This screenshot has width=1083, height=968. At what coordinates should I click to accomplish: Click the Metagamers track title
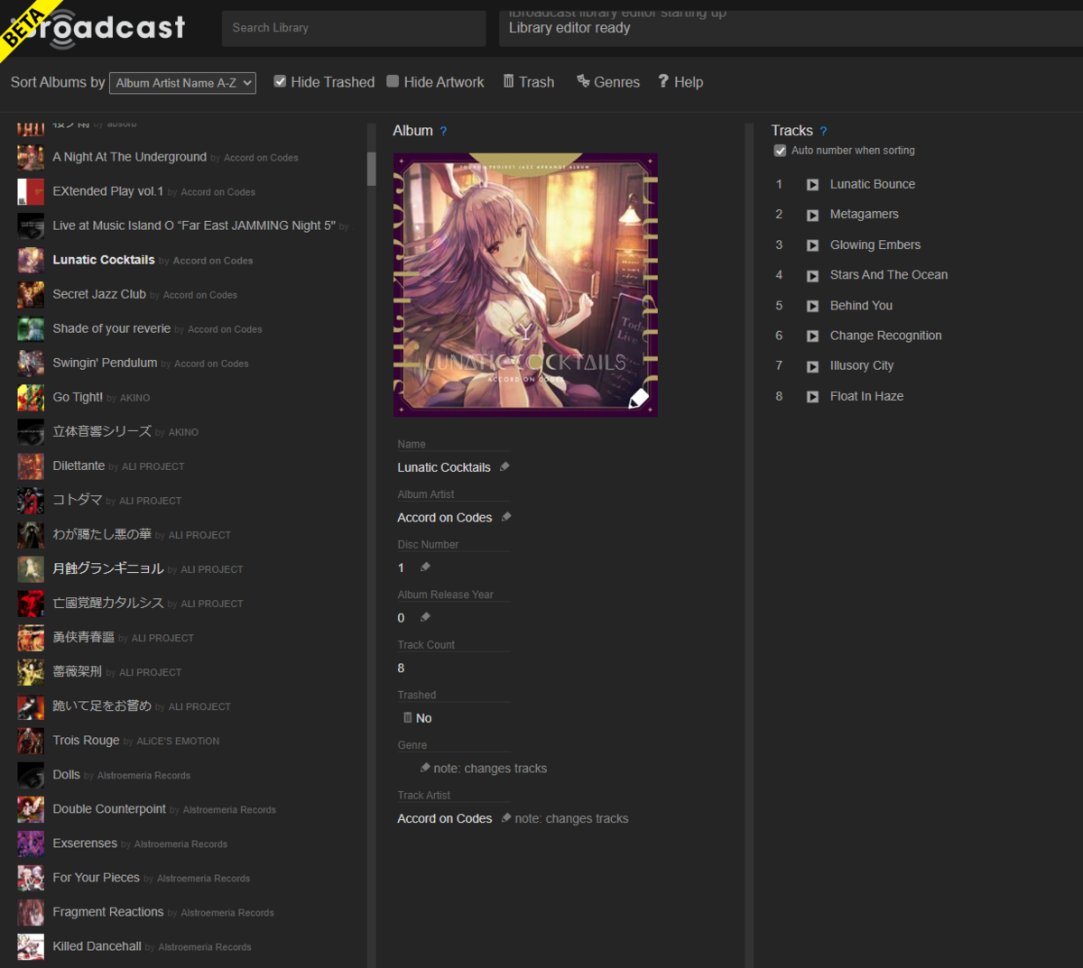pyautogui.click(x=865, y=214)
